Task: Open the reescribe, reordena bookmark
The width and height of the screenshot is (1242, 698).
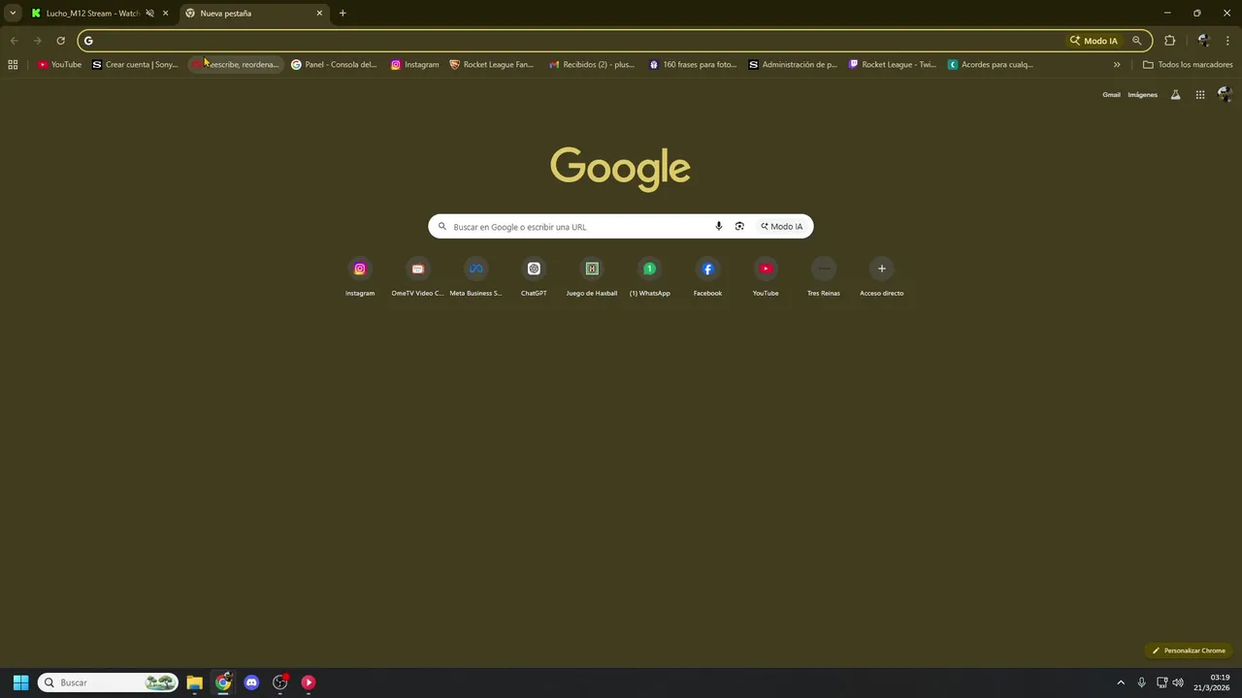Action: click(x=236, y=64)
